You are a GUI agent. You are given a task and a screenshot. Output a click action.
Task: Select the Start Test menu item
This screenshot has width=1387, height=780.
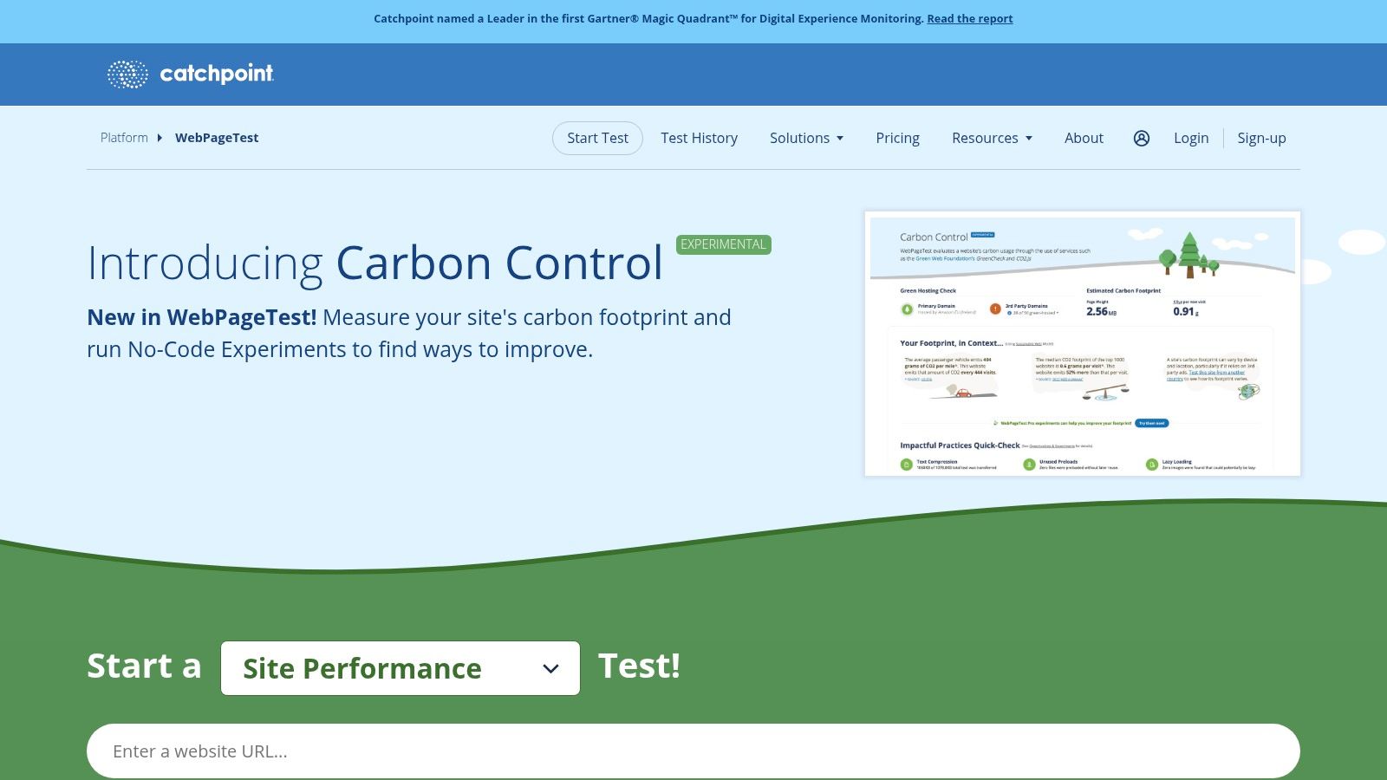coord(597,138)
